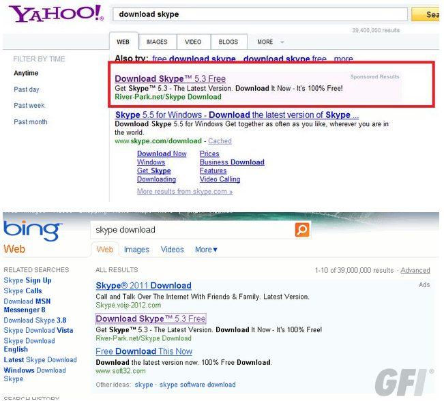Click 'skype software download' under Other ideas
This screenshot has height=401, width=444.
(x=197, y=385)
